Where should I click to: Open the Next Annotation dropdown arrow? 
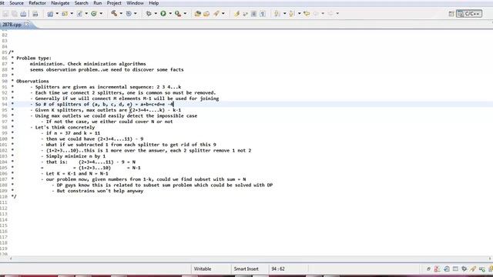click(x=284, y=14)
